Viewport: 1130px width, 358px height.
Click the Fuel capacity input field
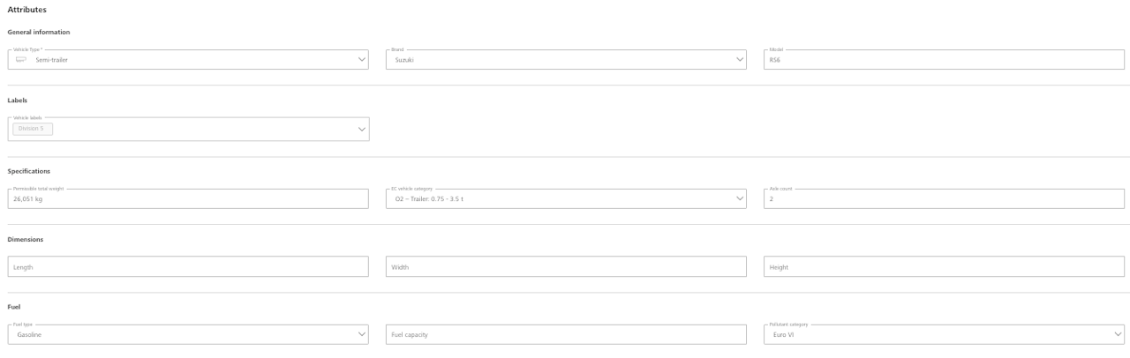(566, 335)
